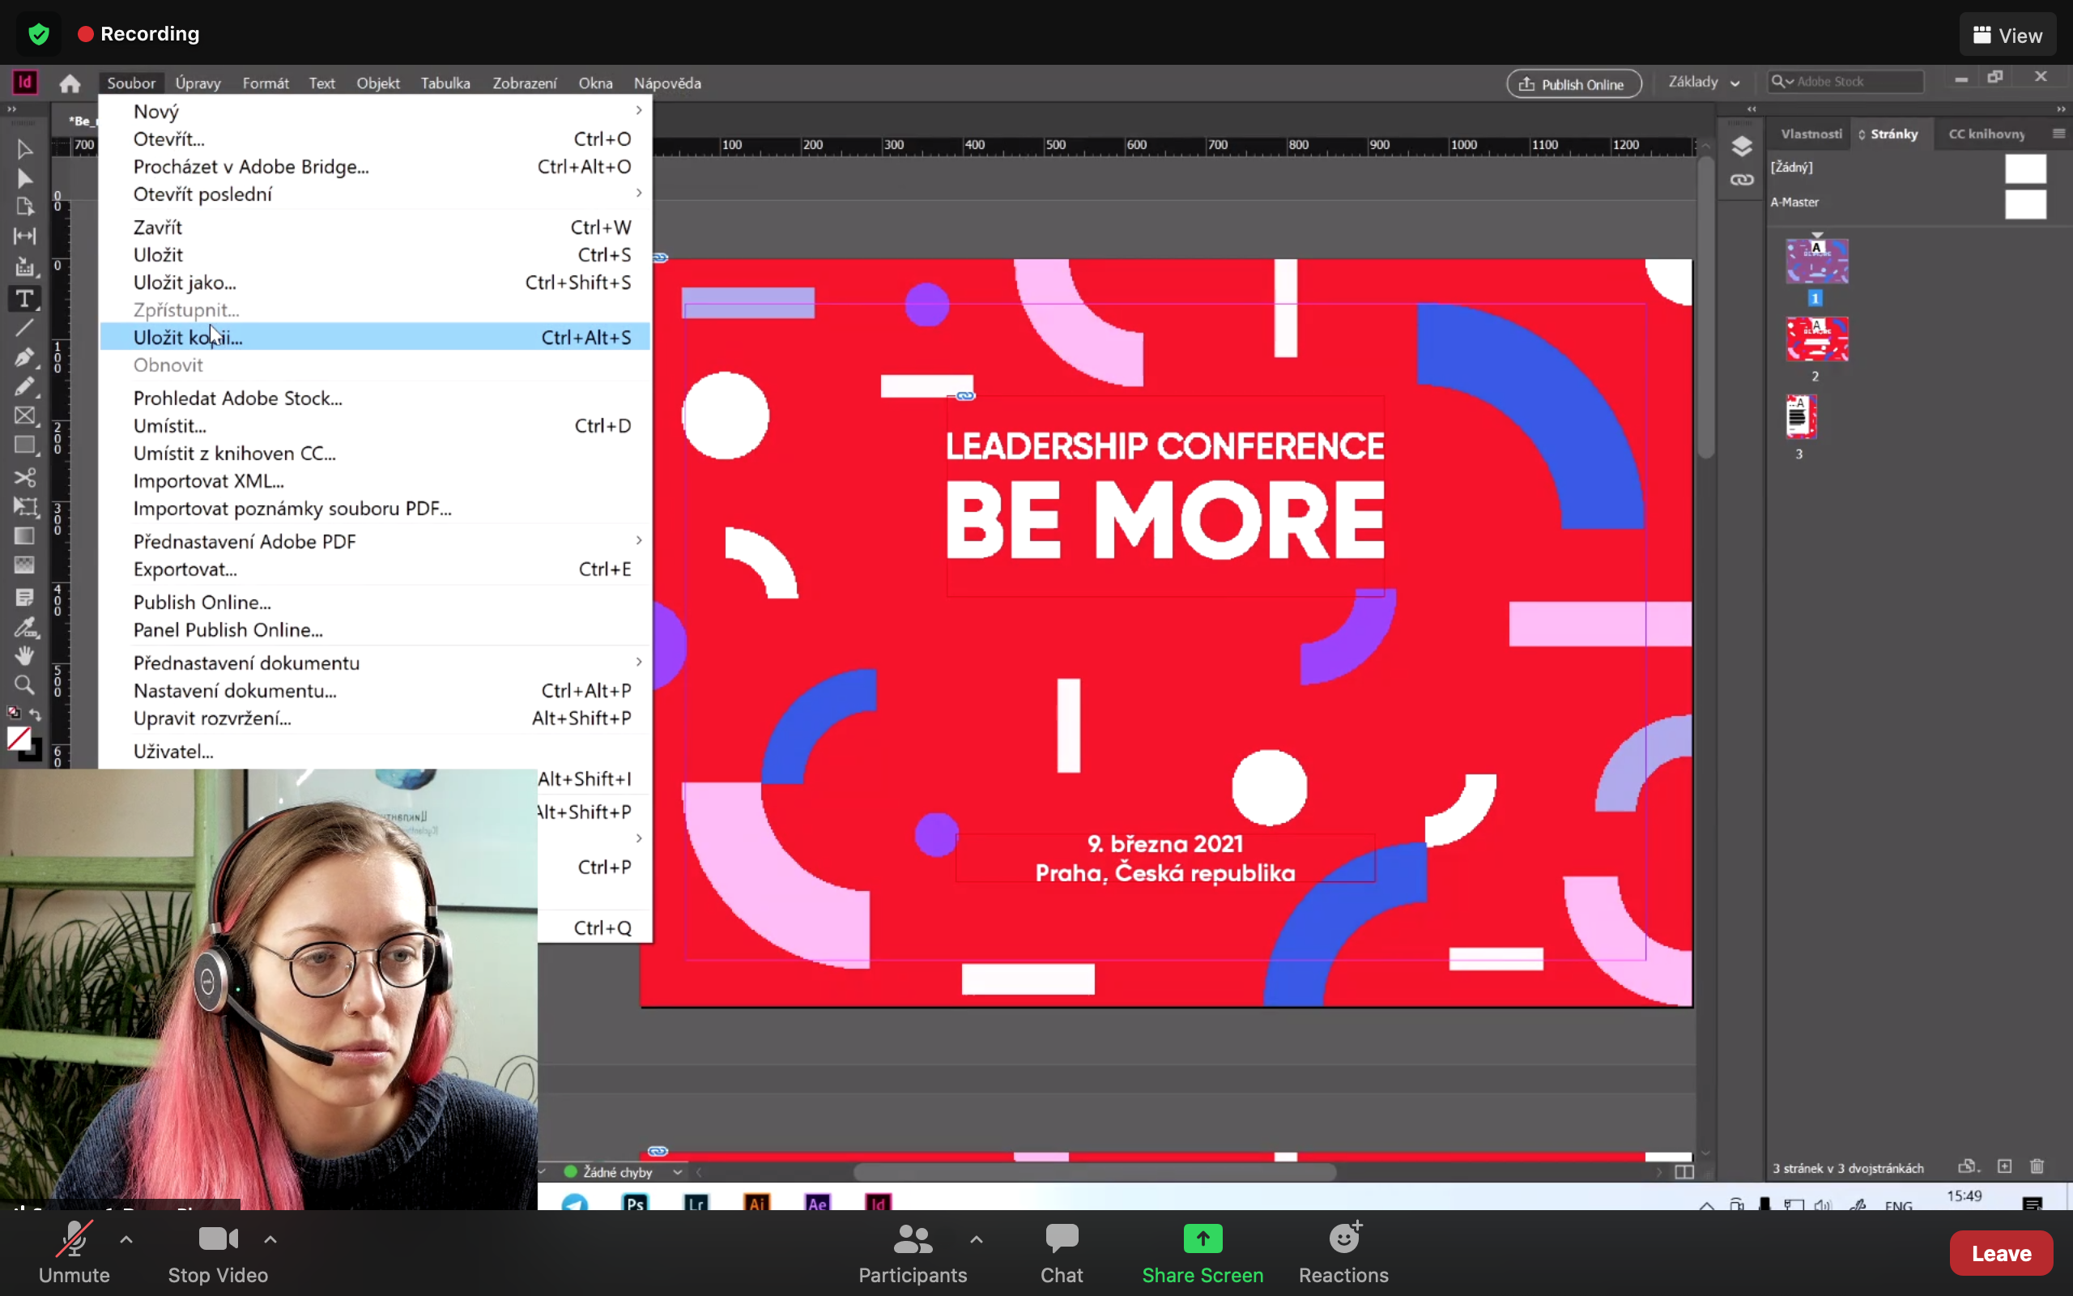Select the Scissors tool
This screenshot has height=1296, width=2073.
coord(24,477)
